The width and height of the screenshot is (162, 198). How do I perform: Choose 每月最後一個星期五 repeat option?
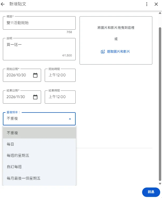coord(39,178)
